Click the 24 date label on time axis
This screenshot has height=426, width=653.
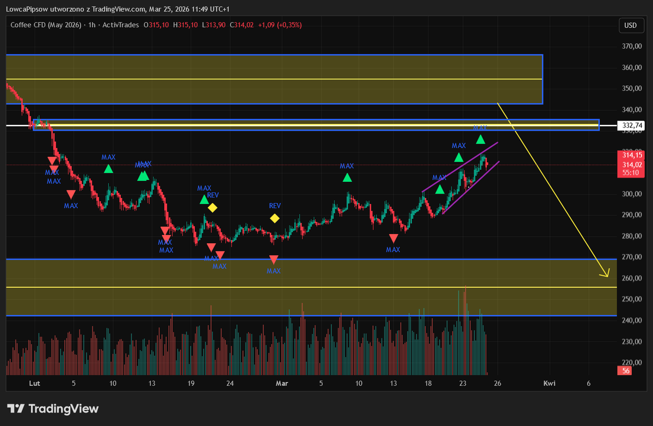click(x=230, y=384)
